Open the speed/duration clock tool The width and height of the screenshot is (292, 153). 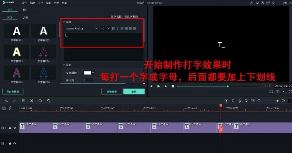point(40,101)
